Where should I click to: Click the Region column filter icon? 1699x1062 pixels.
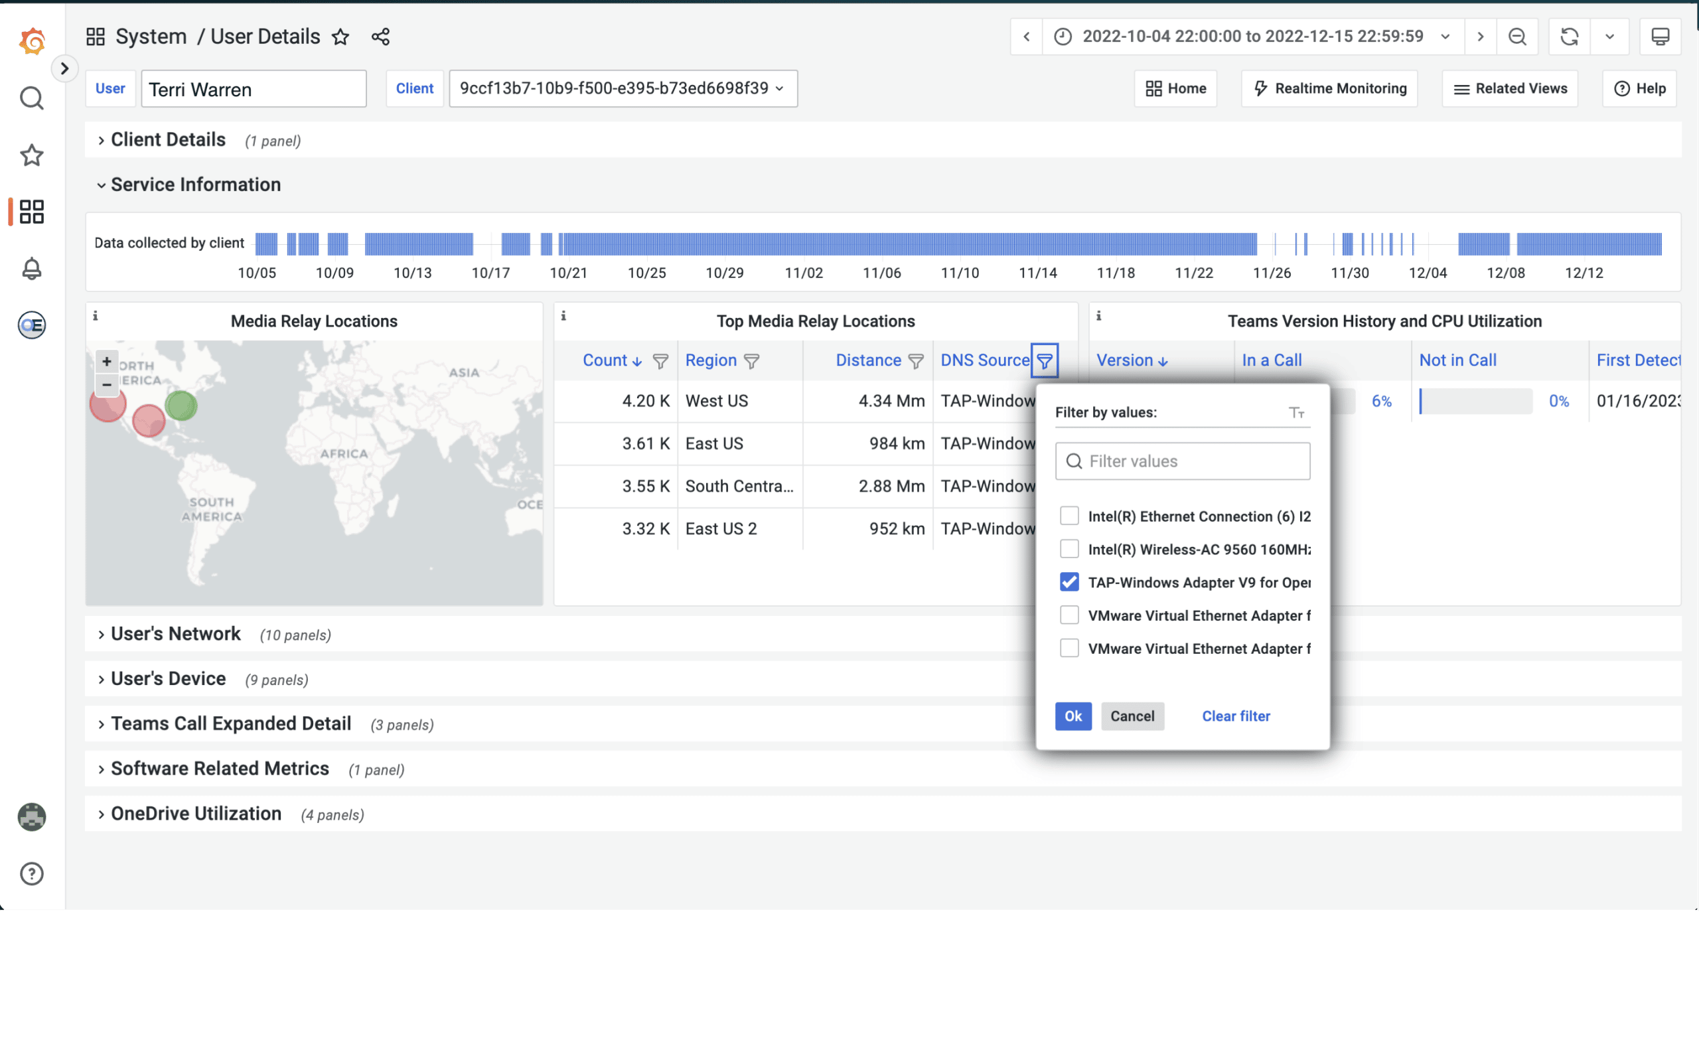tap(752, 361)
